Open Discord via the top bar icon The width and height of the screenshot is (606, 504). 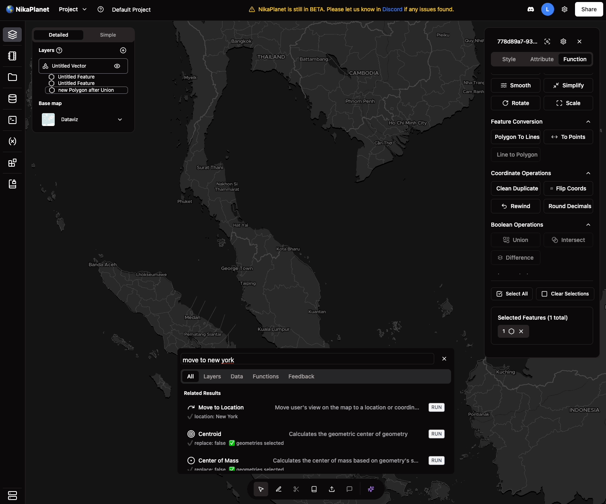[x=531, y=9]
